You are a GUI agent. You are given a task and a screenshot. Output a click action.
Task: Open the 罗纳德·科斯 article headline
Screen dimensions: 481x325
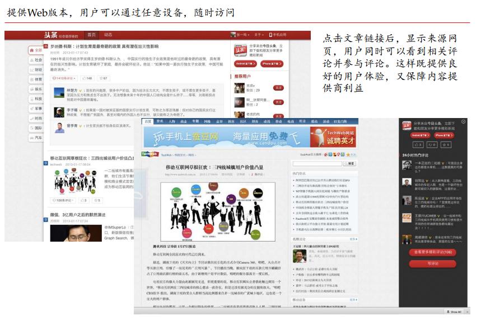(104, 46)
